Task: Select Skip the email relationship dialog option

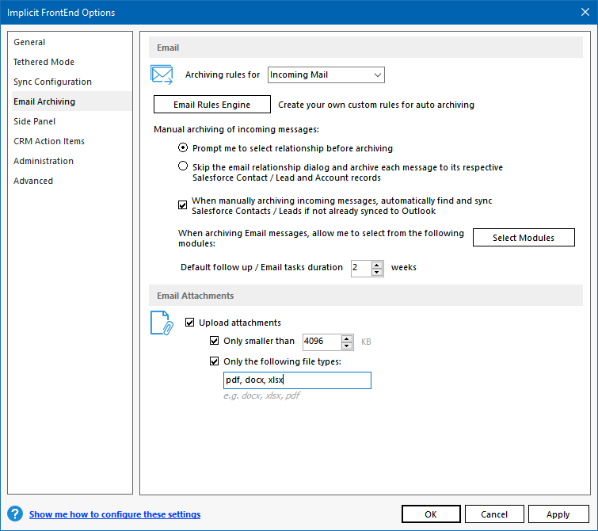Action: coord(183,166)
